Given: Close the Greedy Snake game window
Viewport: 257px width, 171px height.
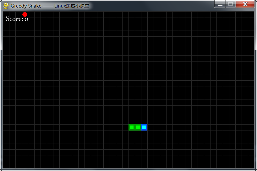Looking at the screenshot, I should (245, 4).
